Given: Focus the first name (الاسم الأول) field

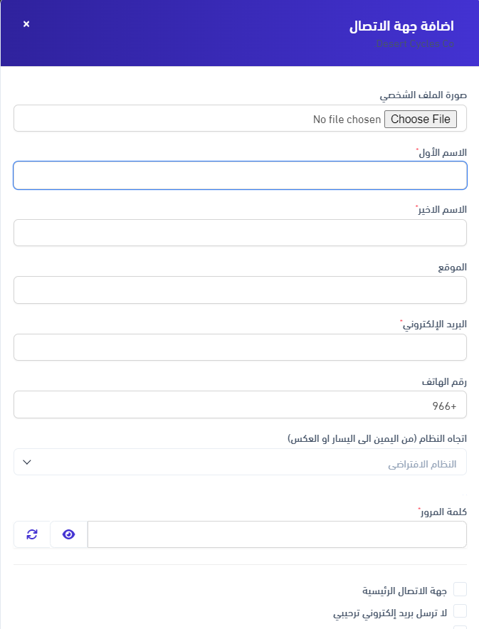Looking at the screenshot, I should pos(240,176).
